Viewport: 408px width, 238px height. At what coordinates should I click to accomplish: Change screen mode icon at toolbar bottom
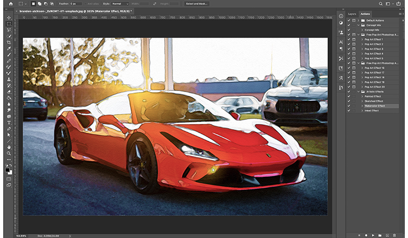[x=9, y=185]
